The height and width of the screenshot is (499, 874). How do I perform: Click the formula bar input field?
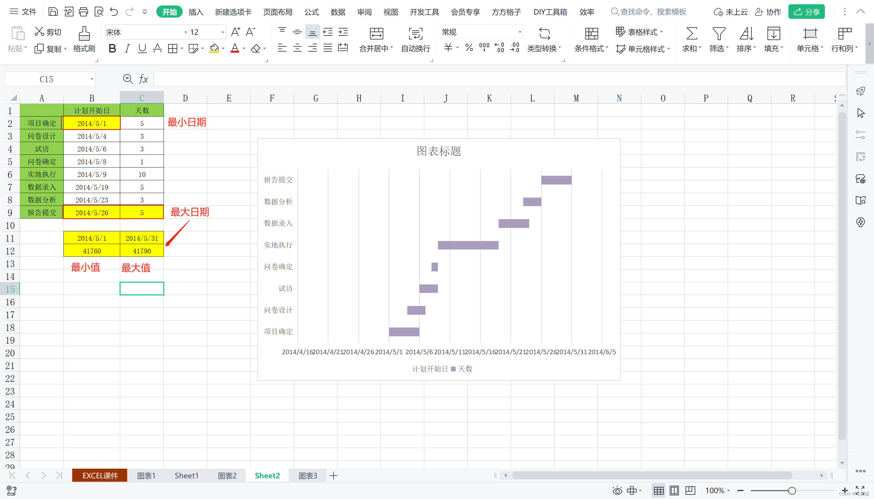480,79
